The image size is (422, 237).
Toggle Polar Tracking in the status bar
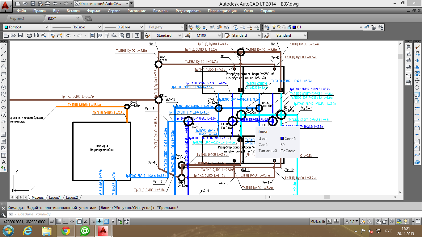[72, 221]
